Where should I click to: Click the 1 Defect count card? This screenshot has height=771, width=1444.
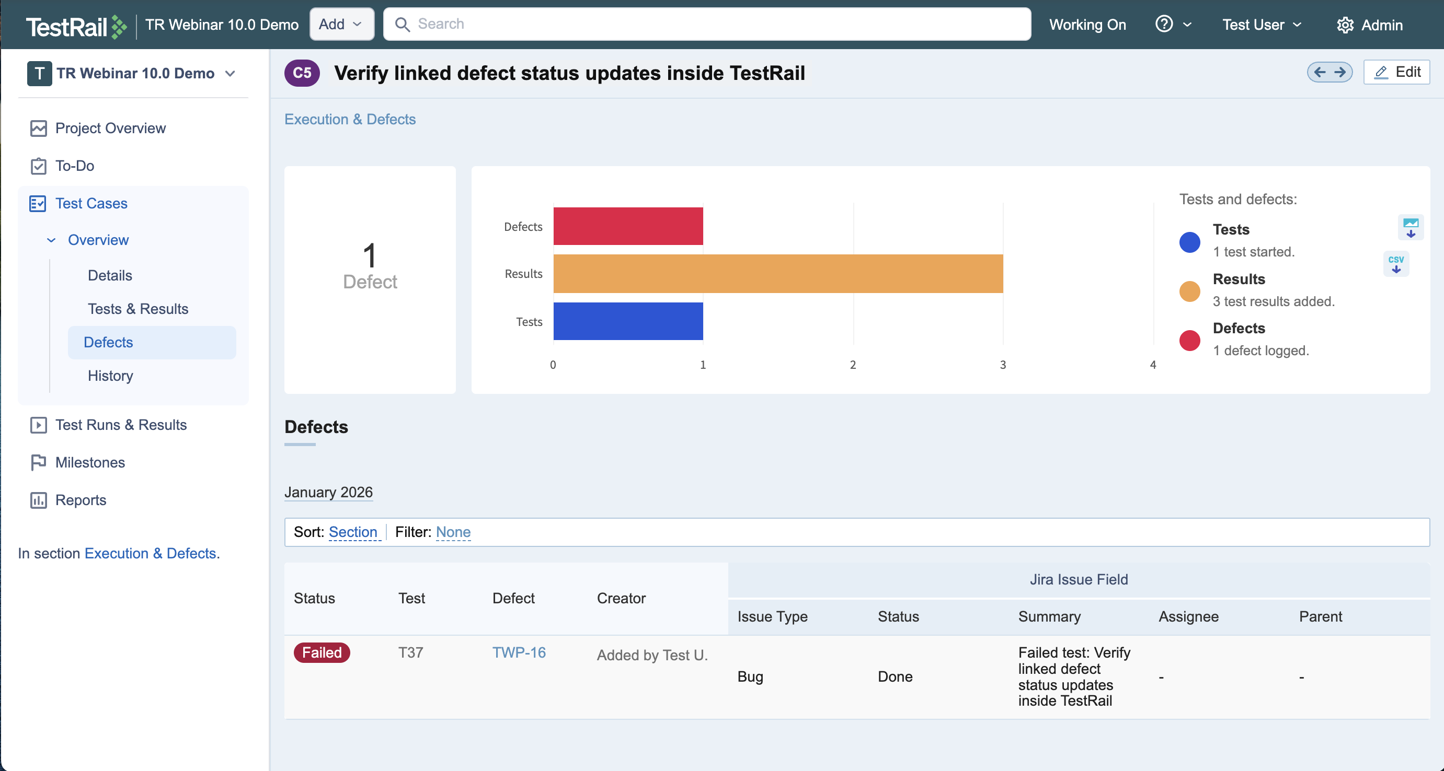click(x=370, y=280)
